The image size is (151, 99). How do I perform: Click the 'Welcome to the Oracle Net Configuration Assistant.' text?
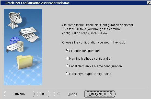click(x=98, y=25)
